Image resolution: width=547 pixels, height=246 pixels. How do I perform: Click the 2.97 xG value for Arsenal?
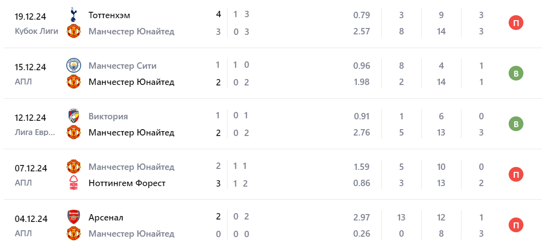(x=361, y=217)
